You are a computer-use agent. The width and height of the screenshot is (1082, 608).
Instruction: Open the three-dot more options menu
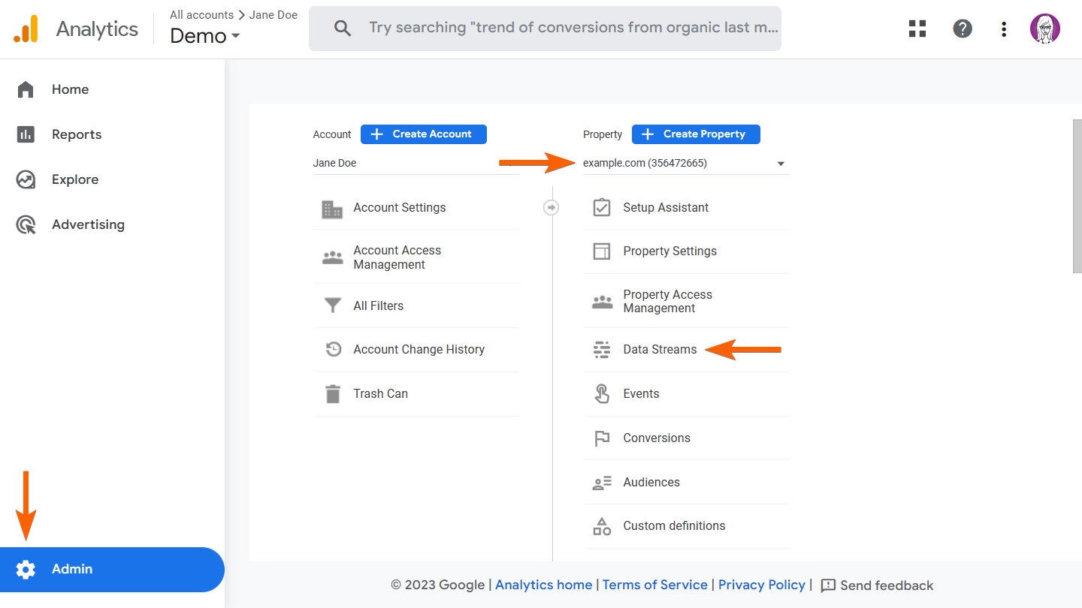[x=1004, y=29]
